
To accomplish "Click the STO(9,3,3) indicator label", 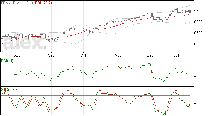I will point(10,90).
